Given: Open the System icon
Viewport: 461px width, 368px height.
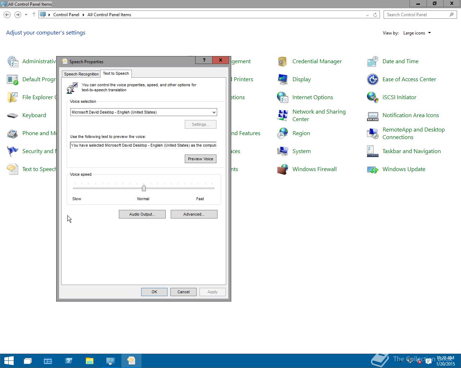Looking at the screenshot, I should (283, 151).
